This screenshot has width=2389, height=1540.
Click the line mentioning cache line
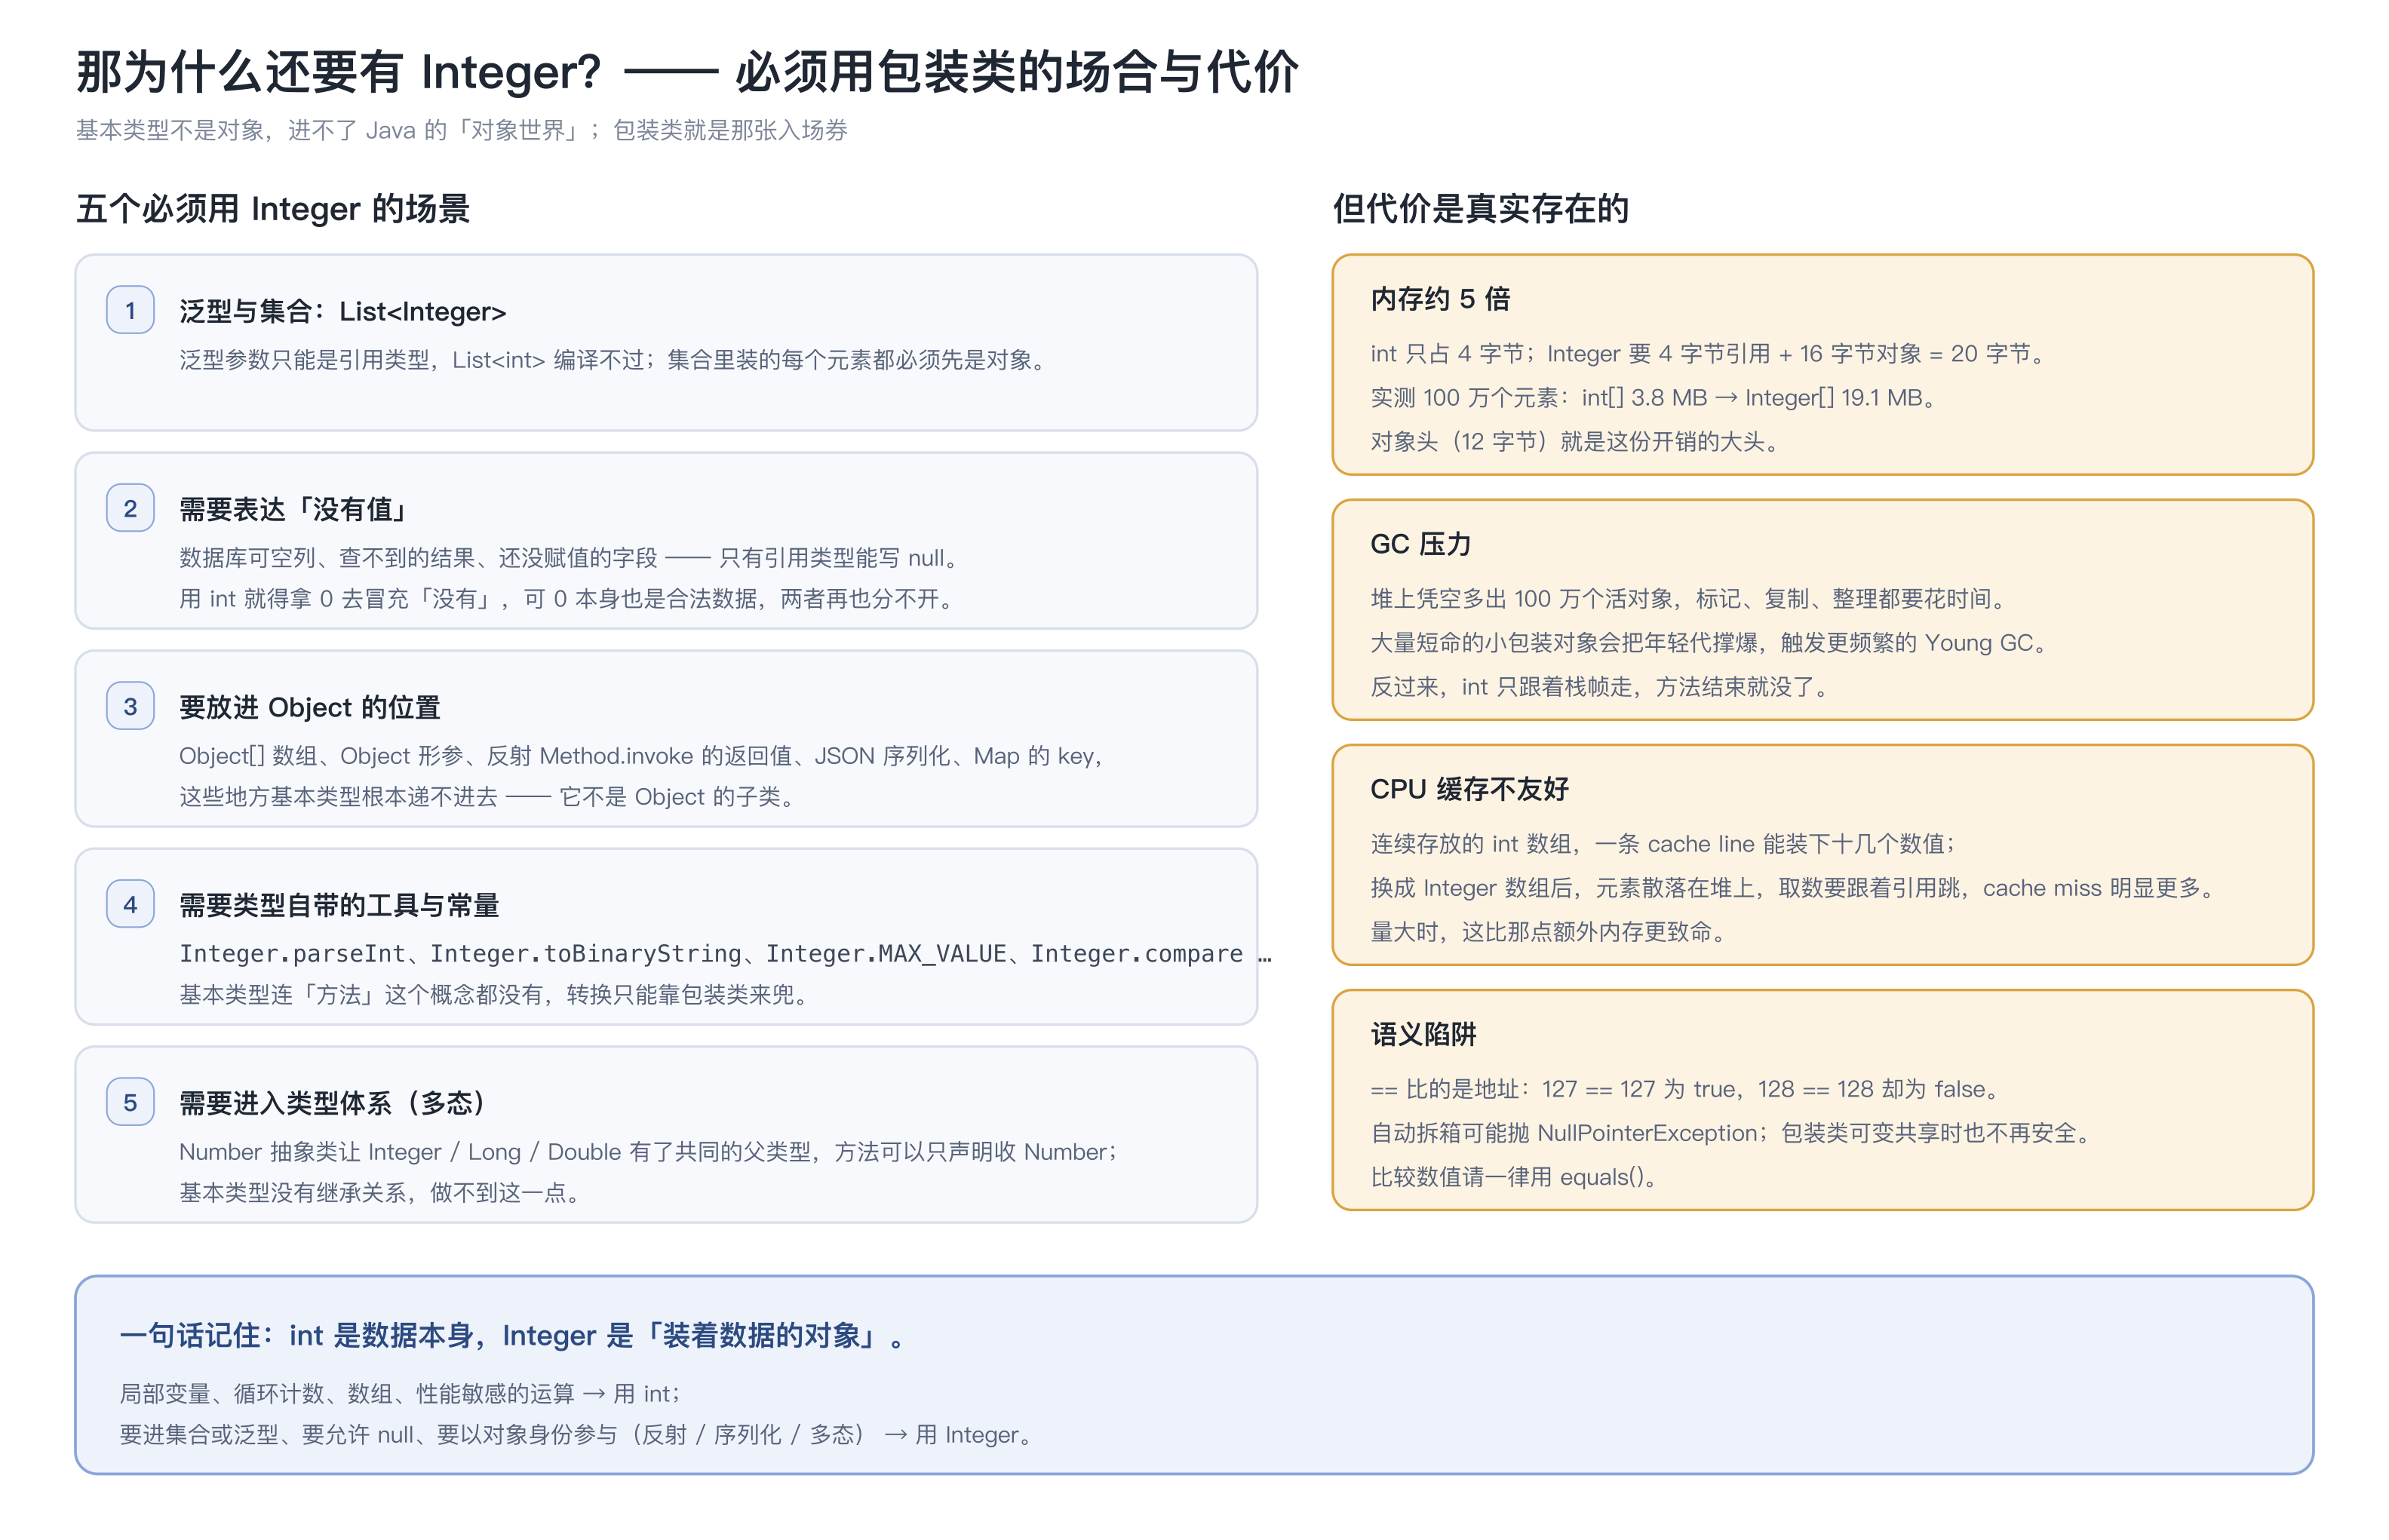point(1664,844)
